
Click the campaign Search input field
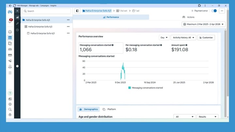(47, 11)
